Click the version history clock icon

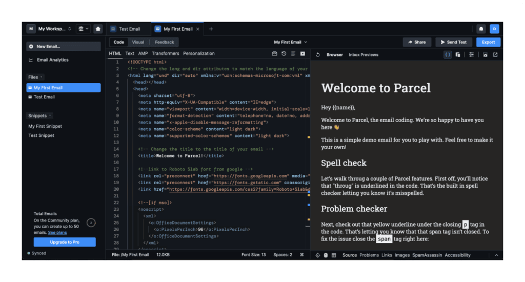click(x=284, y=54)
